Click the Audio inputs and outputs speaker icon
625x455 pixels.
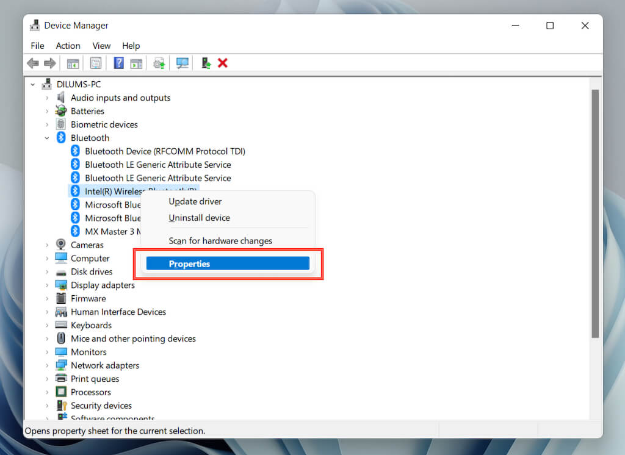tap(61, 98)
